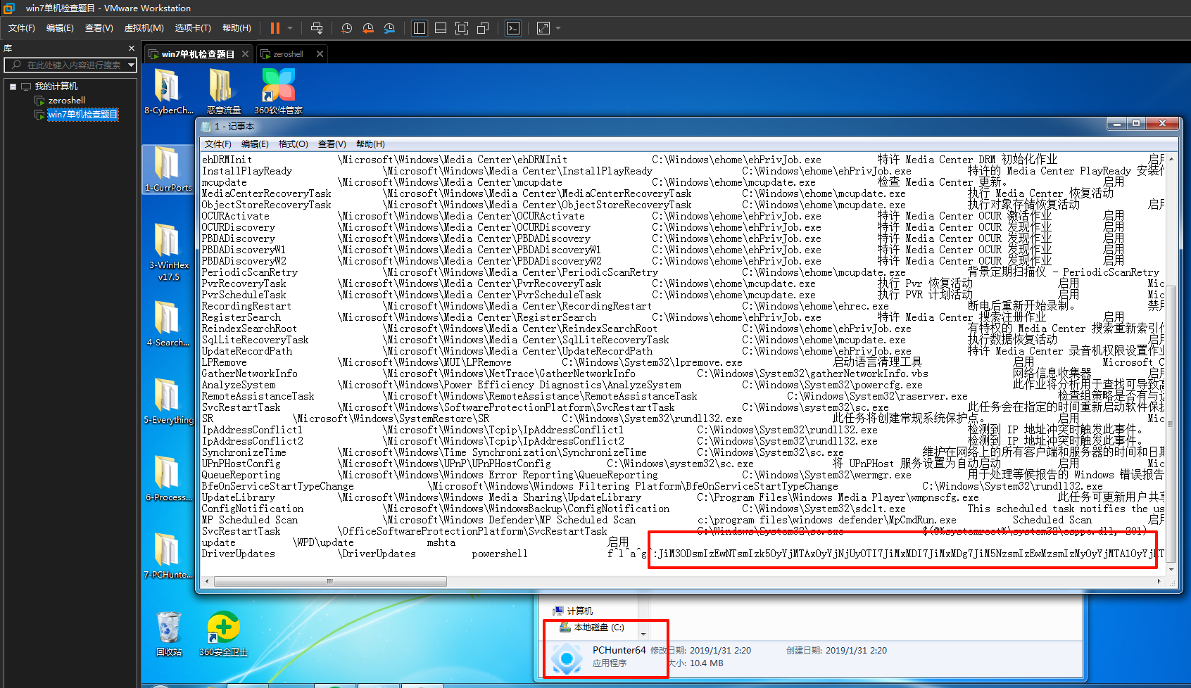The width and height of the screenshot is (1191, 688).
Task: Select the 1-CurrPorts desktop folder
Action: [x=168, y=169]
